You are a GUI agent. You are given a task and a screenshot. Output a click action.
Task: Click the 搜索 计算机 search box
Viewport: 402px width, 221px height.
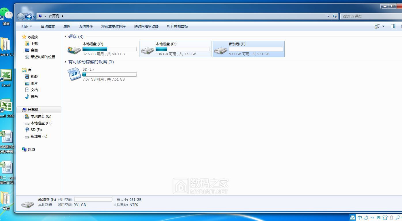click(371, 16)
